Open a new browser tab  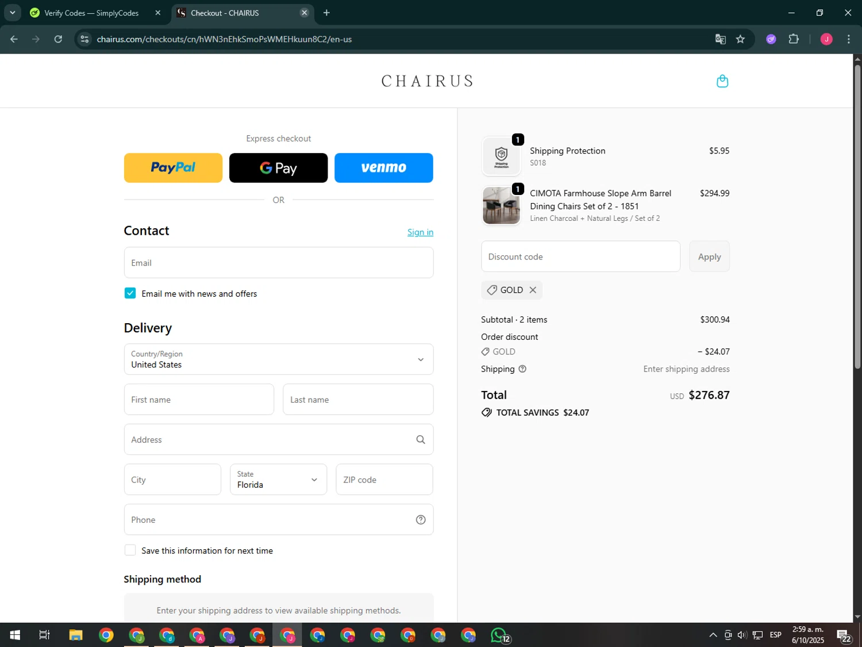326,13
